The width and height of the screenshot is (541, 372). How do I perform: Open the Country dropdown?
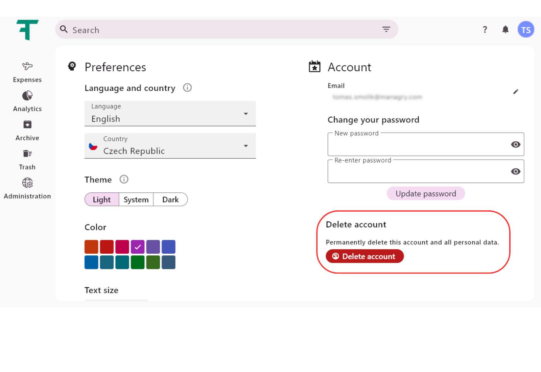pos(170,146)
